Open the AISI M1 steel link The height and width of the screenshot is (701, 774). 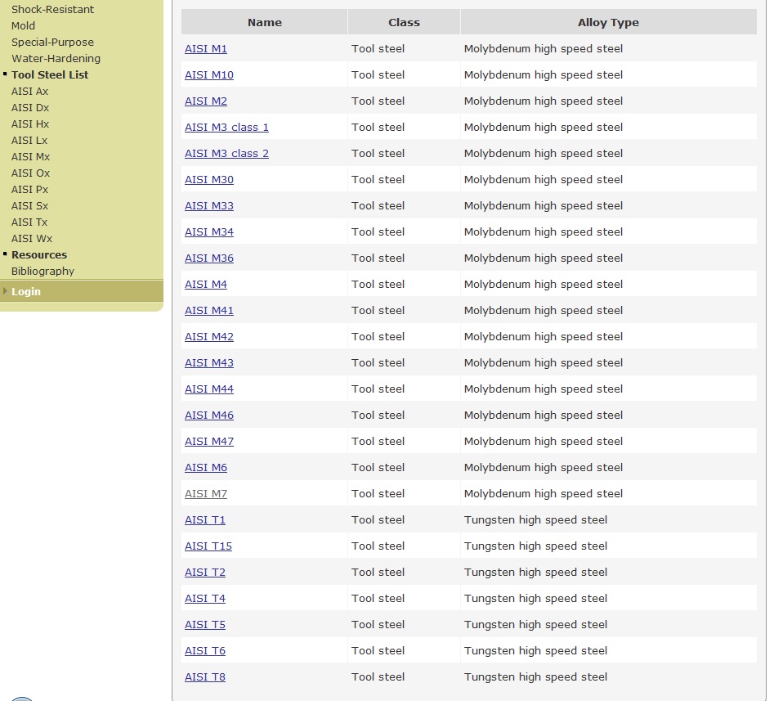click(x=206, y=49)
